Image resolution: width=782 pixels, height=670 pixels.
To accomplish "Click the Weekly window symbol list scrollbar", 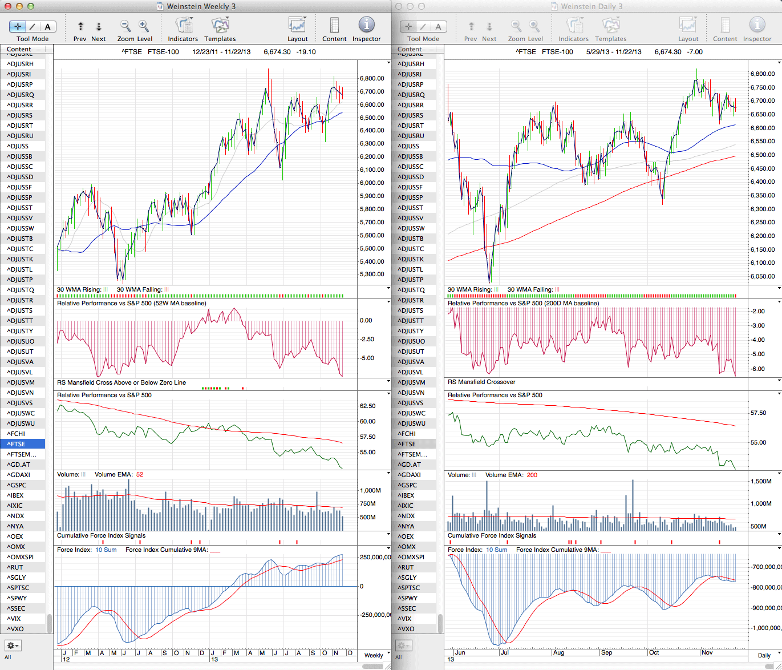I will [50, 623].
